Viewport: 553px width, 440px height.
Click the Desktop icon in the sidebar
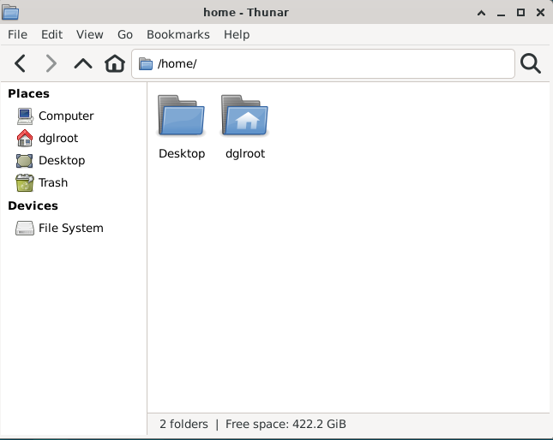pos(24,161)
